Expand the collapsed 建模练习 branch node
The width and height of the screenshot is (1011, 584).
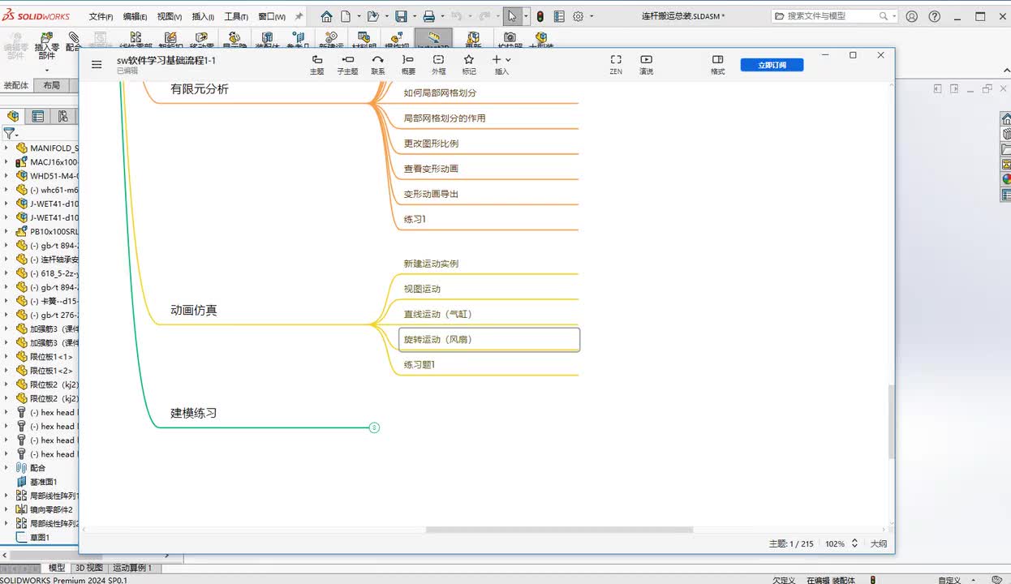[x=374, y=427]
